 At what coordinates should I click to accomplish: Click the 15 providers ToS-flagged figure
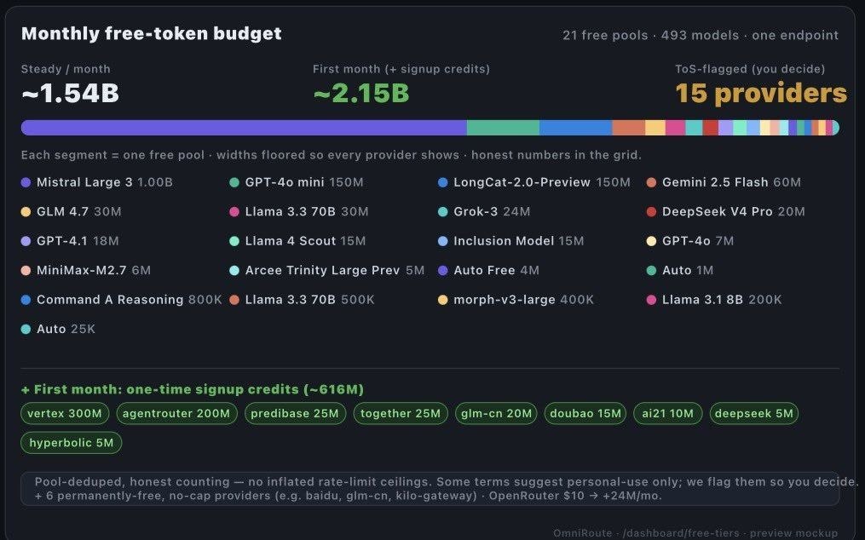[x=761, y=93]
